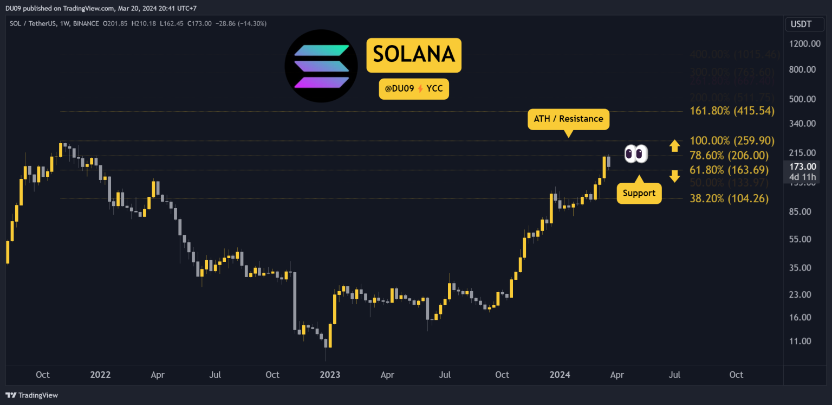
Task: Click the ATH / Resistance callout
Action: click(x=568, y=119)
